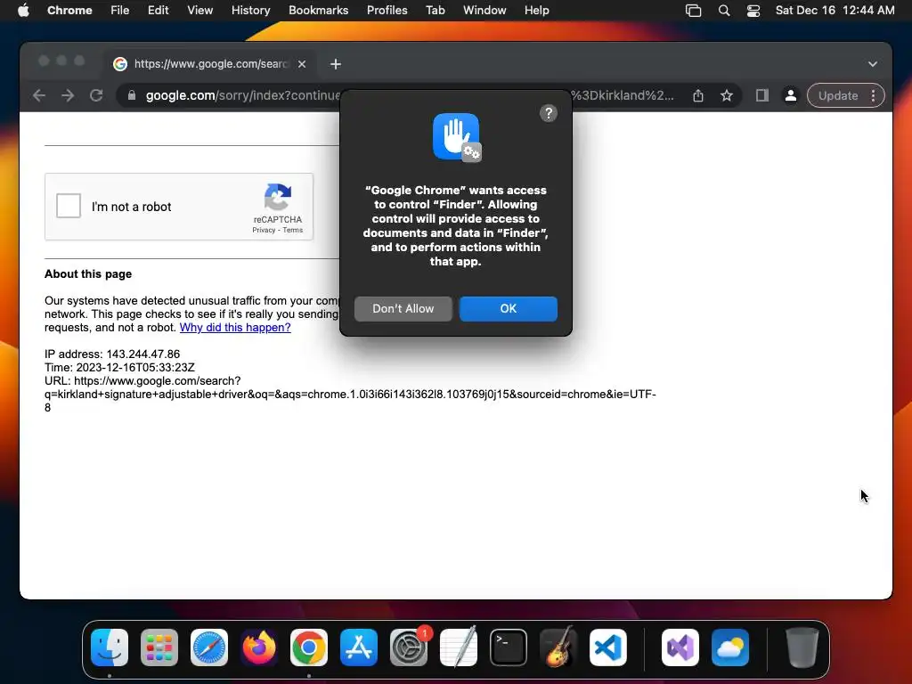Open Spotlight search in the menu bar

coord(723,11)
